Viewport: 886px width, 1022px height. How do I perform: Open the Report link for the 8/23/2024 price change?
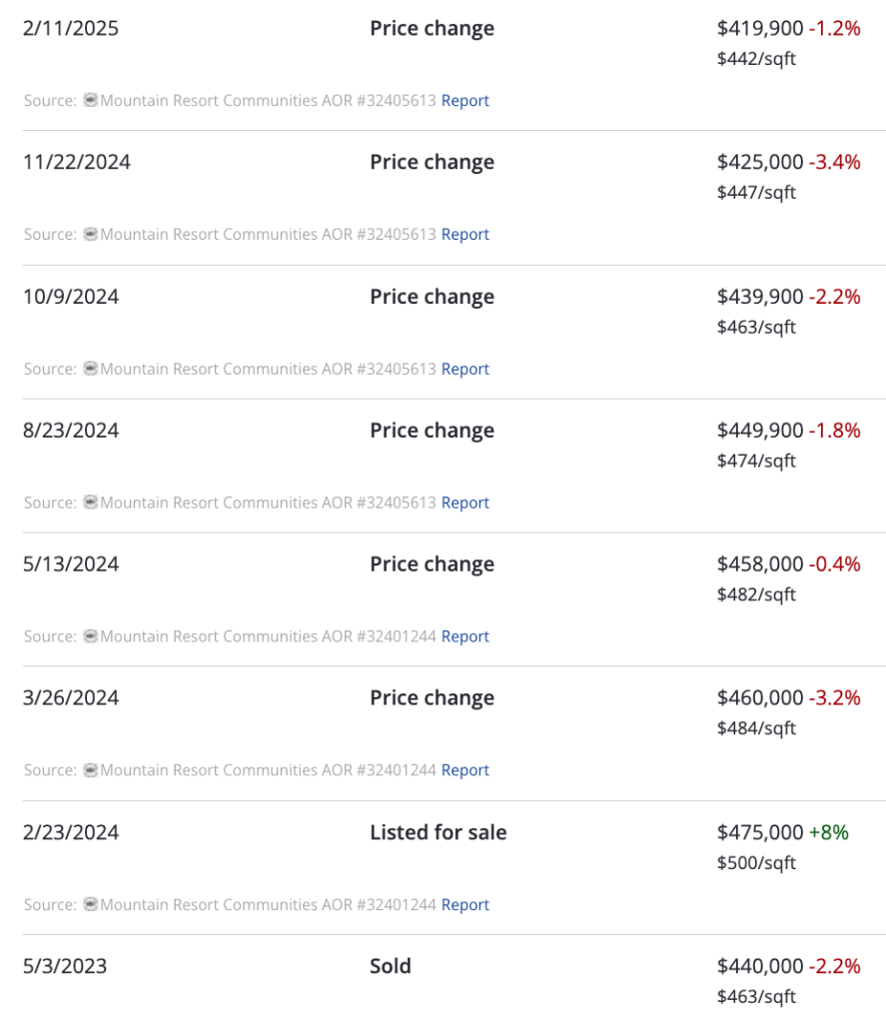(464, 503)
